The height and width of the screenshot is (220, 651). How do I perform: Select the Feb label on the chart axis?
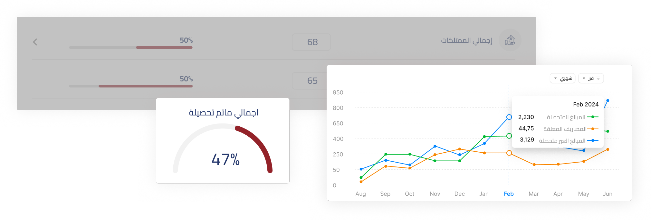(509, 194)
